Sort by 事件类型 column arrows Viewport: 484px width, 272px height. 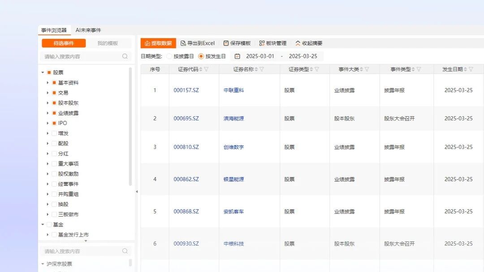pos(413,70)
